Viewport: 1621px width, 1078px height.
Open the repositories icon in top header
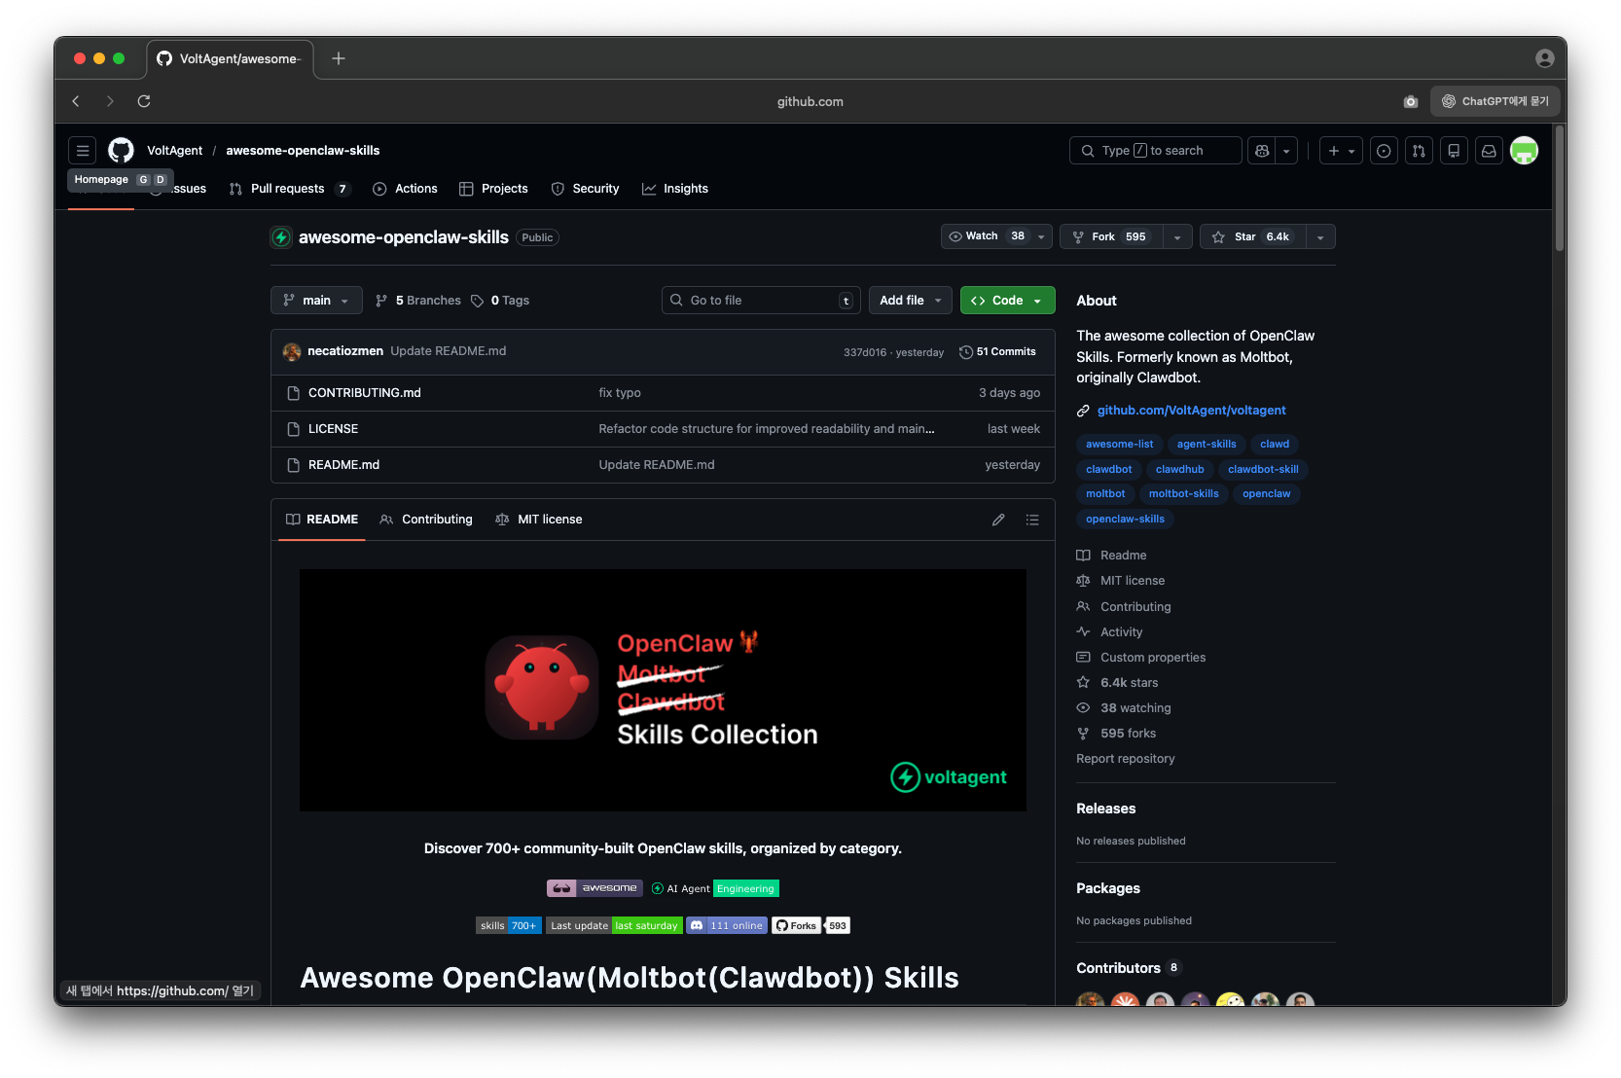[x=1454, y=151]
